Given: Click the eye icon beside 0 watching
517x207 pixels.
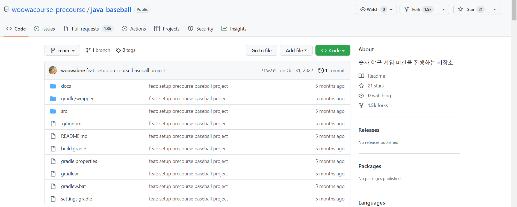Looking at the screenshot, I should [361, 96].
